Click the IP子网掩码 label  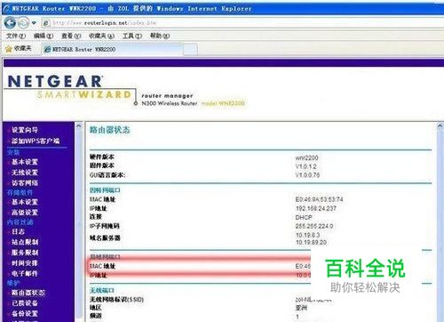[x=105, y=226]
